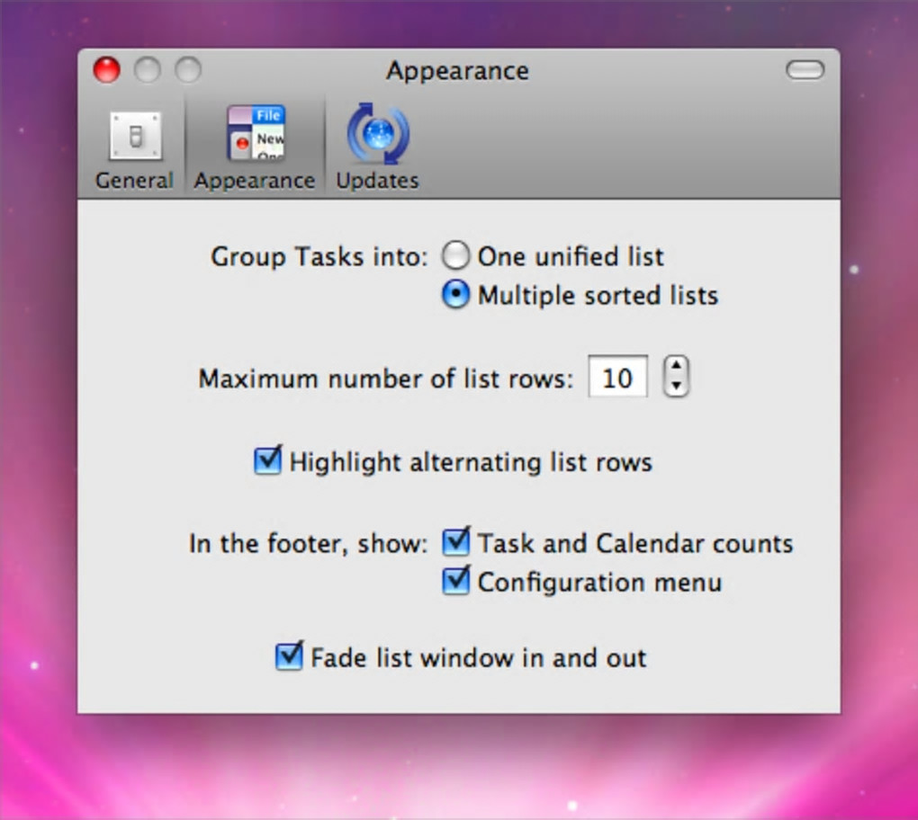Click the Appearance tab label text
Image resolution: width=918 pixels, height=820 pixels.
pos(255,180)
